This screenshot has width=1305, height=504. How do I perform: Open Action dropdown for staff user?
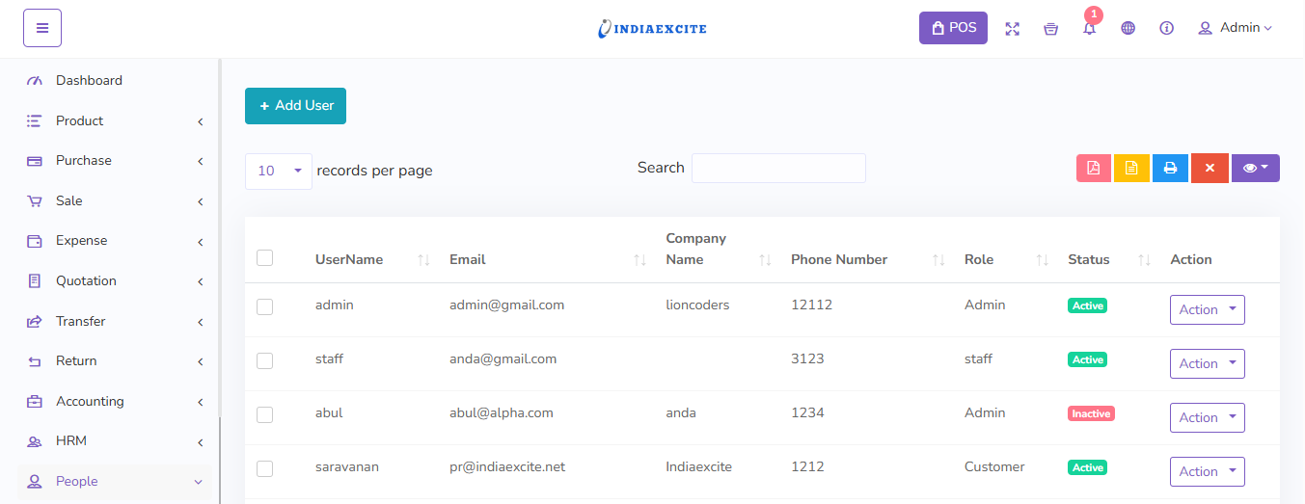1207,363
